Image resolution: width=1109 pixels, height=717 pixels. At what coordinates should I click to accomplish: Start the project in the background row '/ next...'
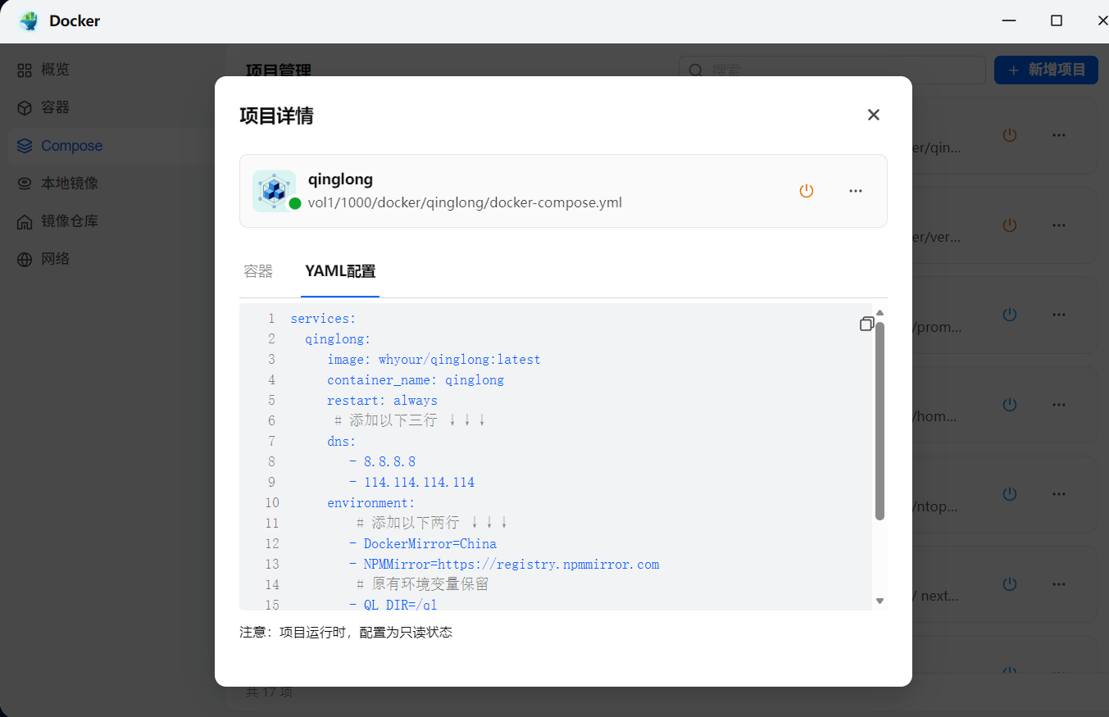point(1010,584)
